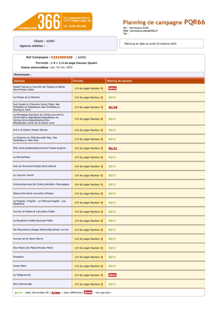Click the sender line "De : Veronique ALEX"

(136, 28)
